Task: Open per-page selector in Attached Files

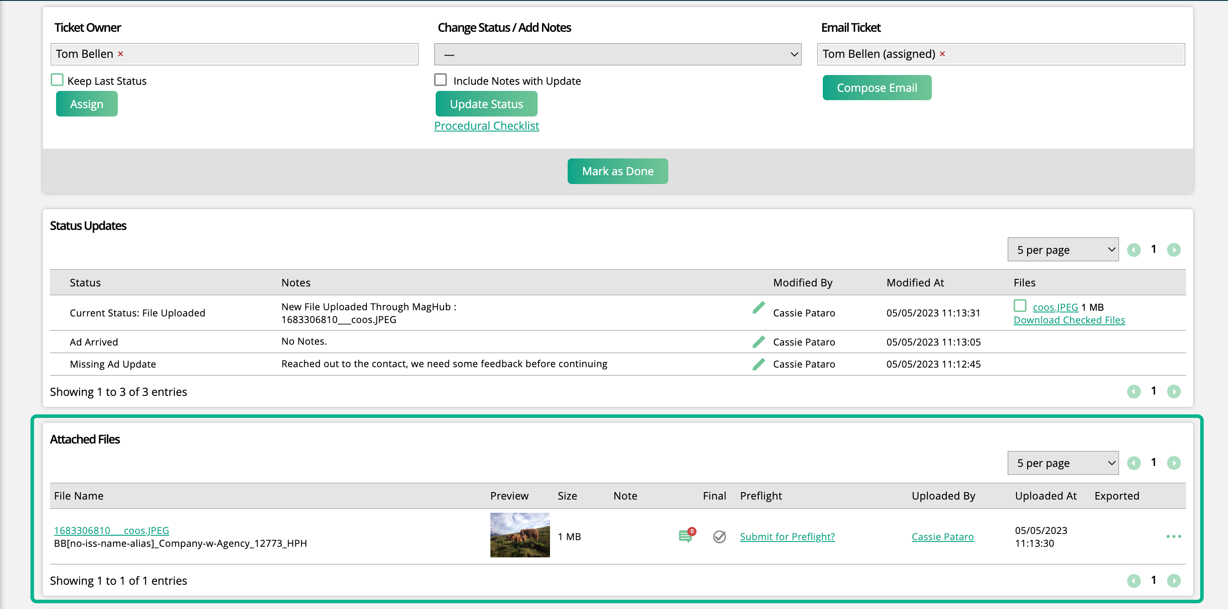Action: [x=1062, y=462]
